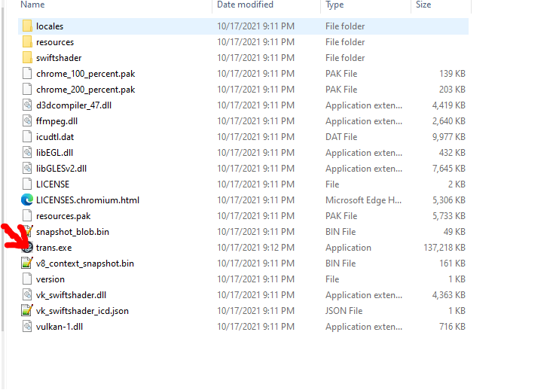Screen dimensions: 559x390
Task: Select the resources.pak file icon
Action: pyautogui.click(x=27, y=216)
